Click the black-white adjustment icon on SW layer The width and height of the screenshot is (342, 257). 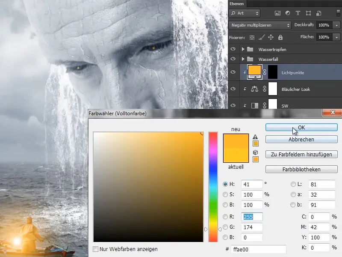click(x=254, y=105)
